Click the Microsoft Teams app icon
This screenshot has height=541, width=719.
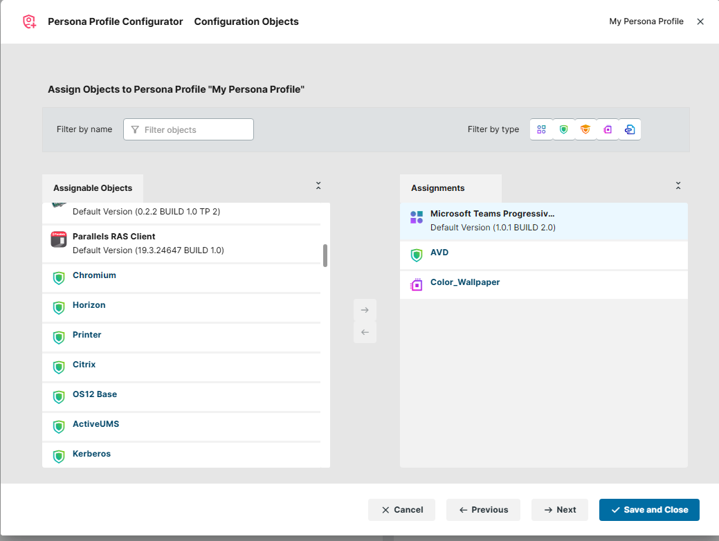point(417,217)
